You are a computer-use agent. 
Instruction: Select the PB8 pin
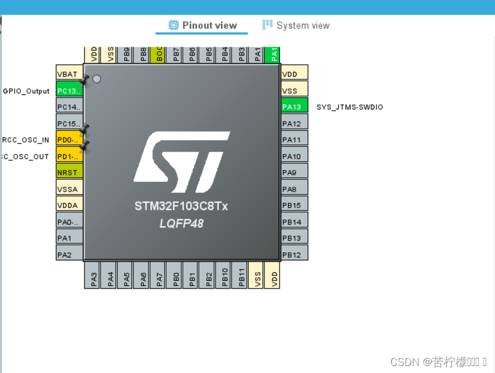pyautogui.click(x=141, y=55)
